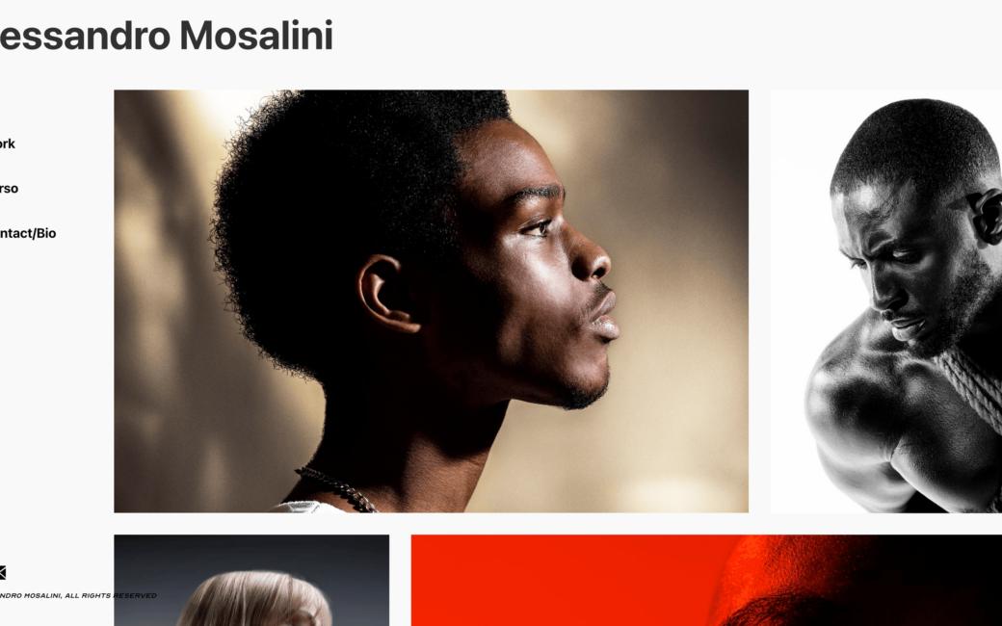
Task: Click the envelope email icon
Action: (x=2, y=572)
